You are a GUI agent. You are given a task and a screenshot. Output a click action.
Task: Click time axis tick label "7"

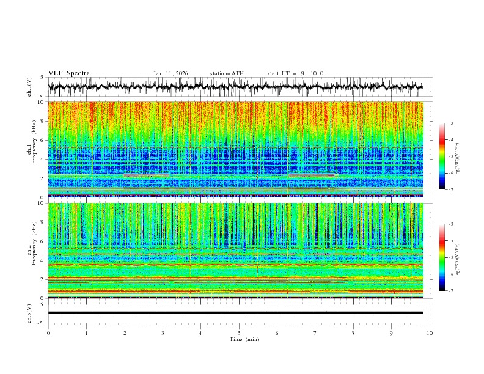[x=315, y=333]
